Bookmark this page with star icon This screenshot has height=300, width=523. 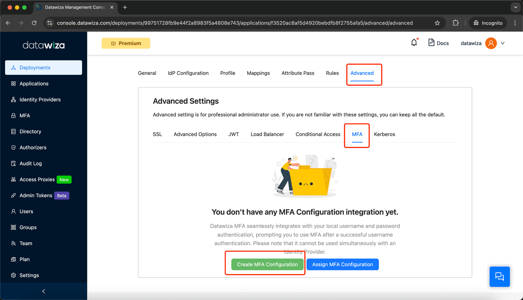(437, 23)
